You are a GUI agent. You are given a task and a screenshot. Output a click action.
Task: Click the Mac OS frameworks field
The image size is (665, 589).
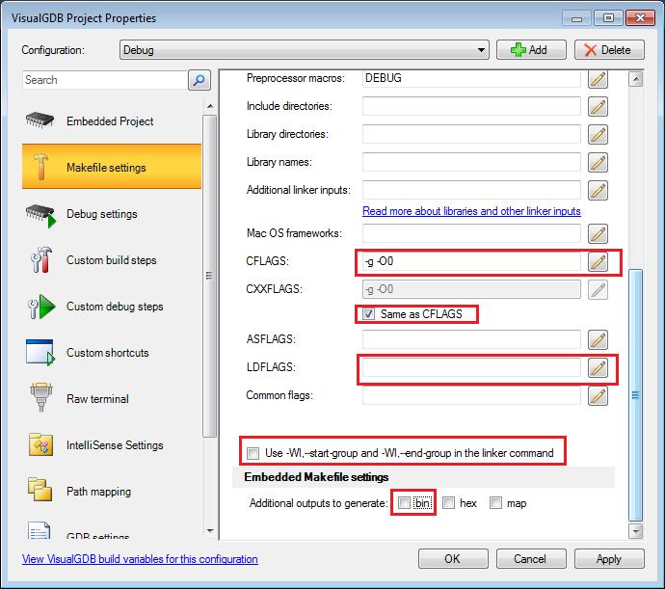[471, 233]
